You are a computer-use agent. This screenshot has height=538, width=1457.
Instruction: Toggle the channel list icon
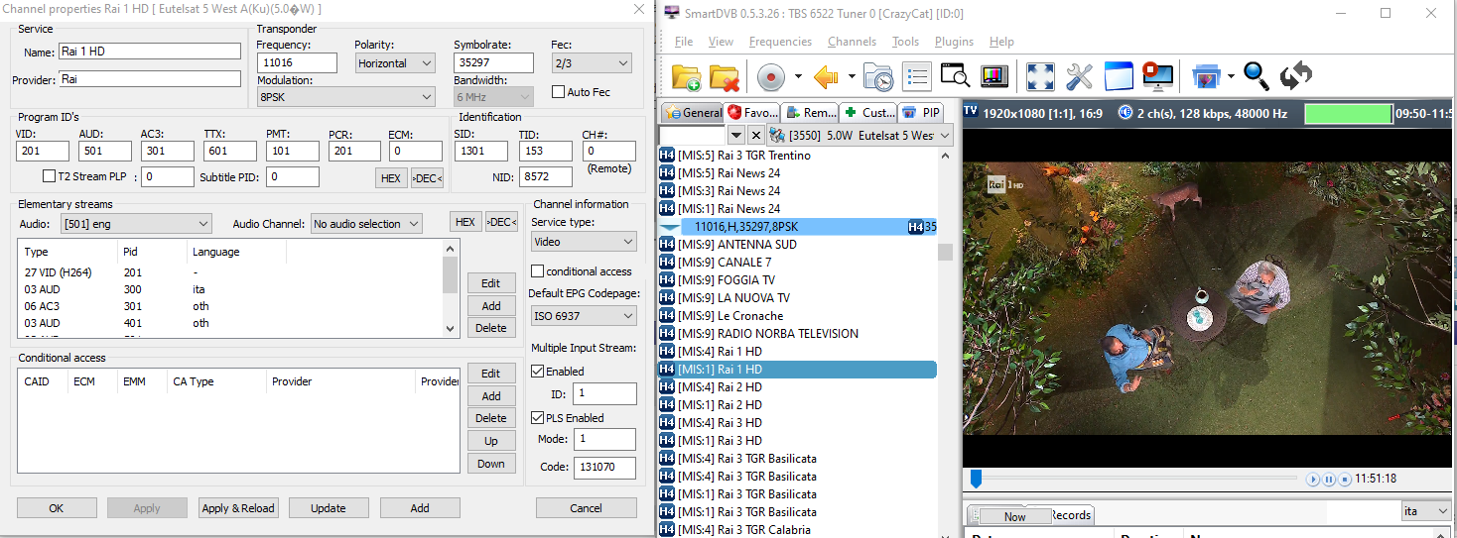916,77
